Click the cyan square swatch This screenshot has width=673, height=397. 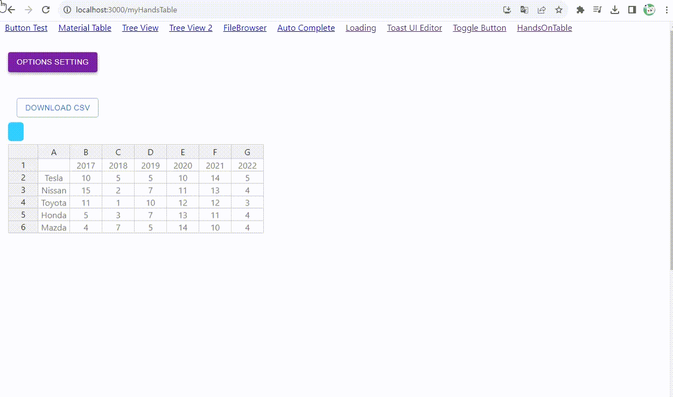coord(16,132)
